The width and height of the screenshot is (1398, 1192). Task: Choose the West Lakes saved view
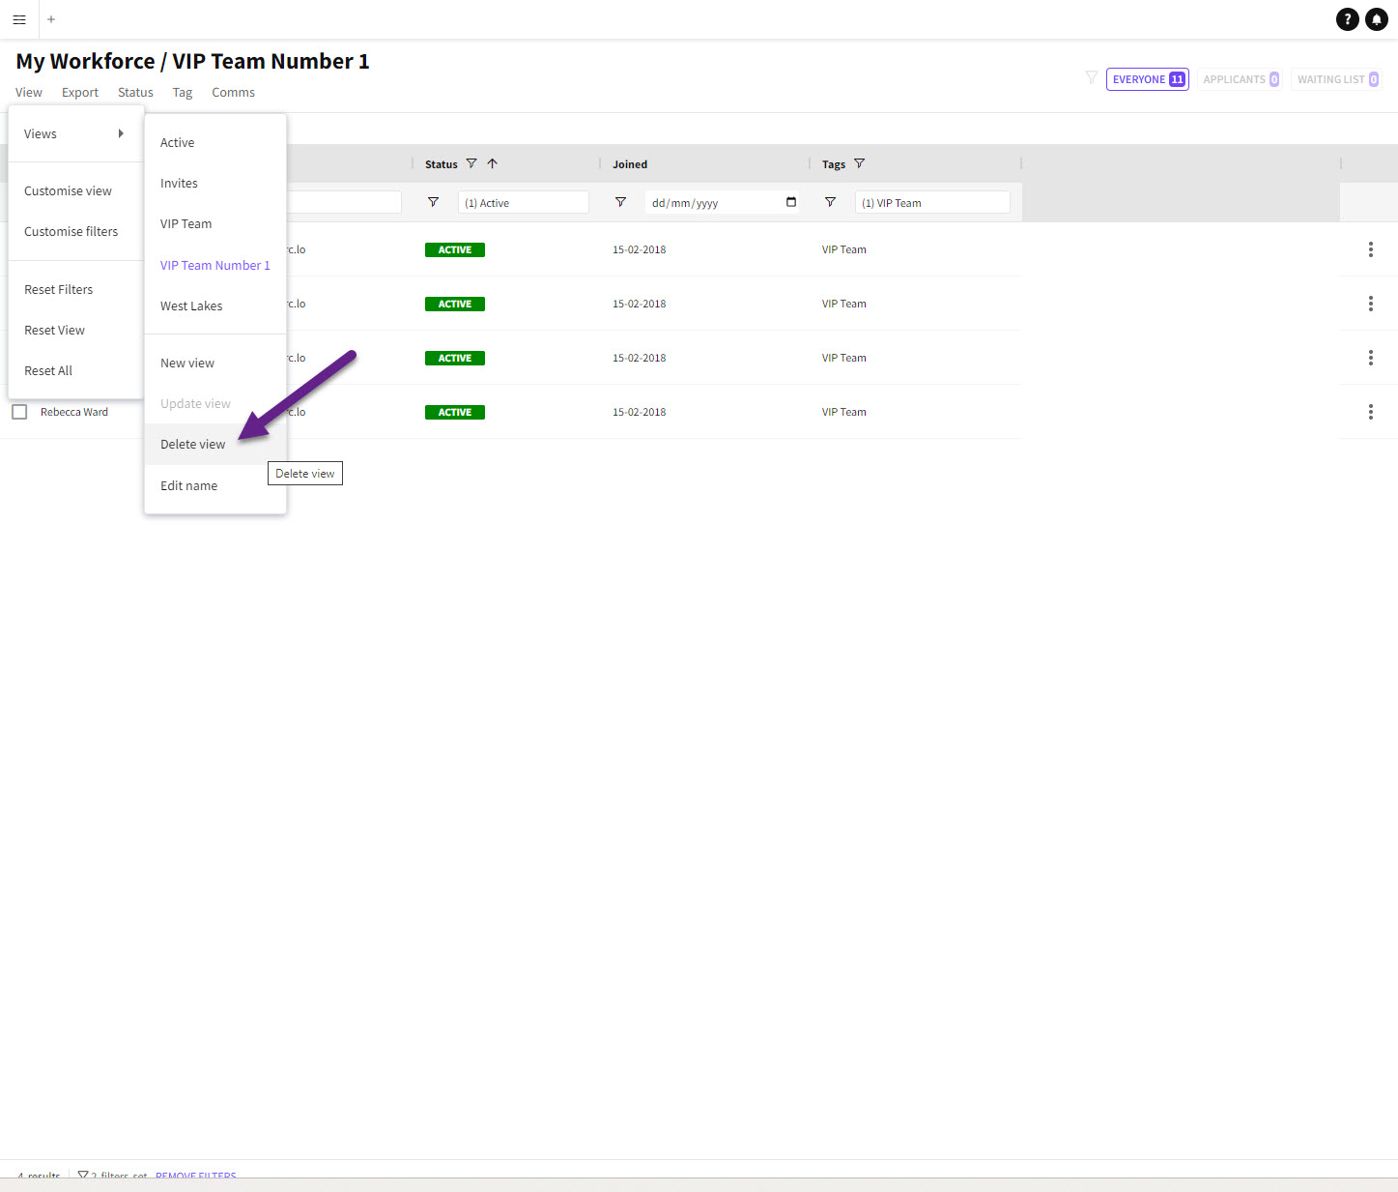pyautogui.click(x=191, y=306)
